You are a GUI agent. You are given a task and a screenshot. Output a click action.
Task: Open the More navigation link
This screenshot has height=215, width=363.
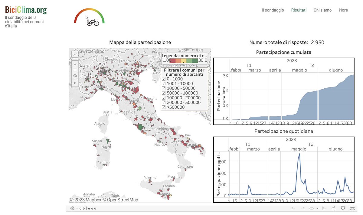343,10
